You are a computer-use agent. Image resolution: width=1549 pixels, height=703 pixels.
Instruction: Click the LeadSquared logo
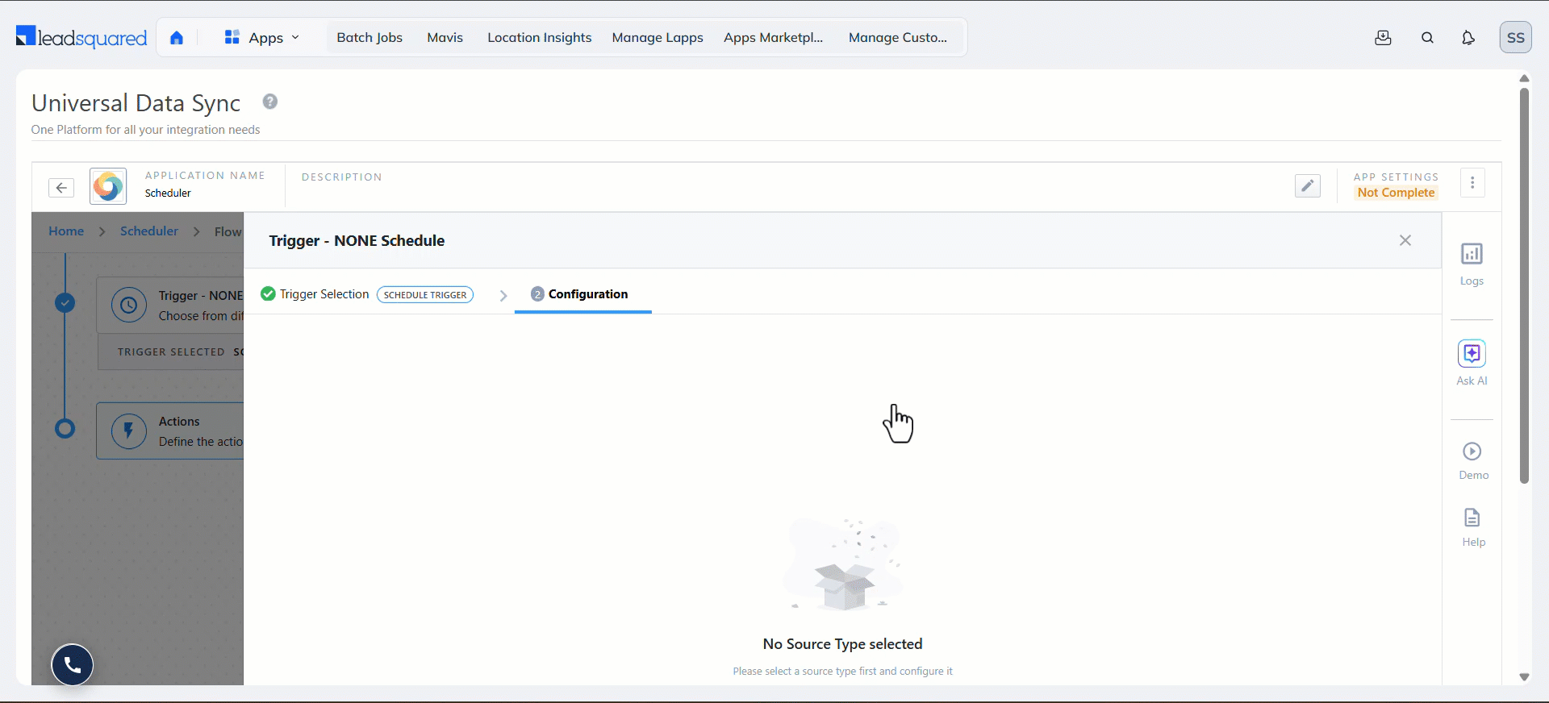coord(81,37)
